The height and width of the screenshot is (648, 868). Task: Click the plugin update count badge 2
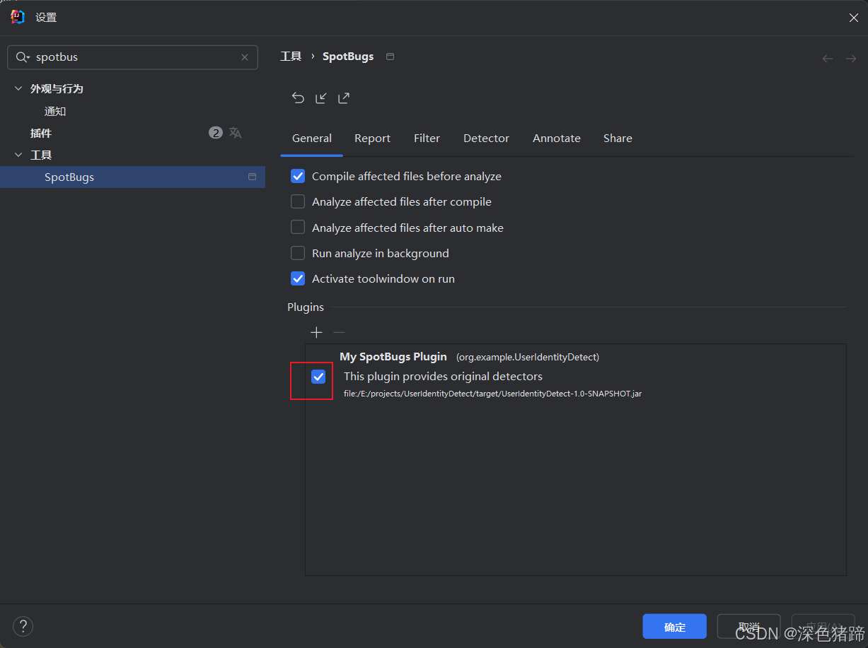pos(216,132)
